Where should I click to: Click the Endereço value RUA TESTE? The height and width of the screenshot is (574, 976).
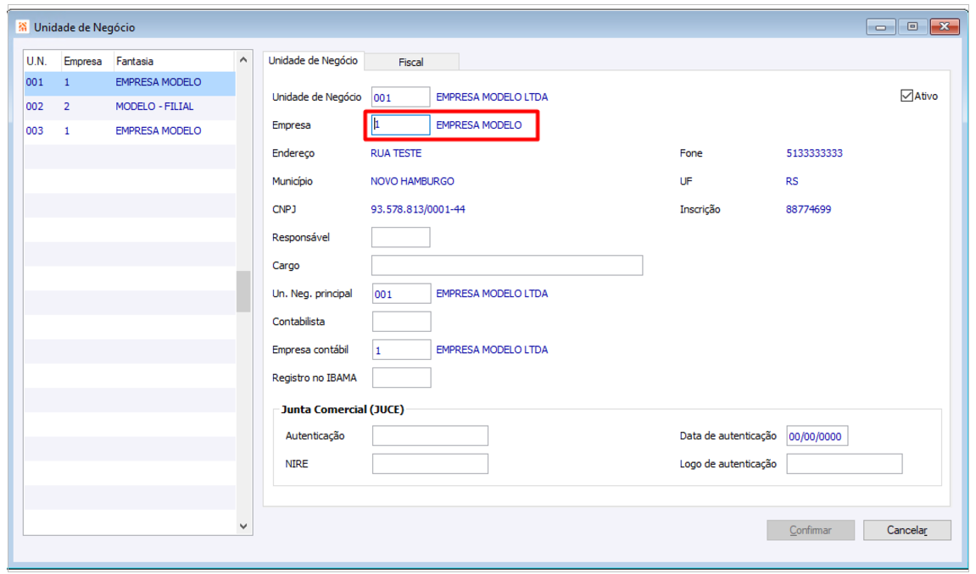click(396, 153)
